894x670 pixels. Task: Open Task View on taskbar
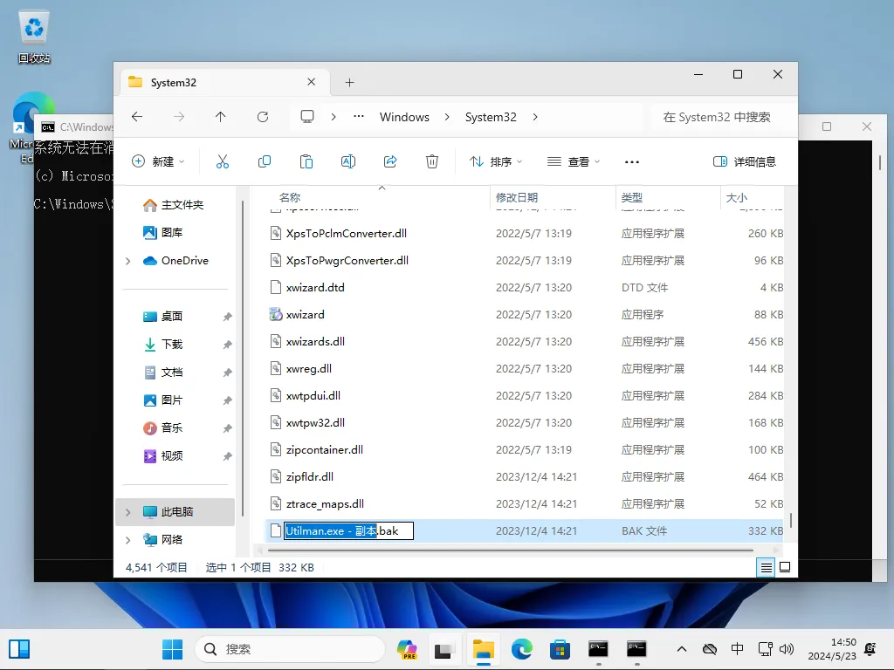point(444,649)
